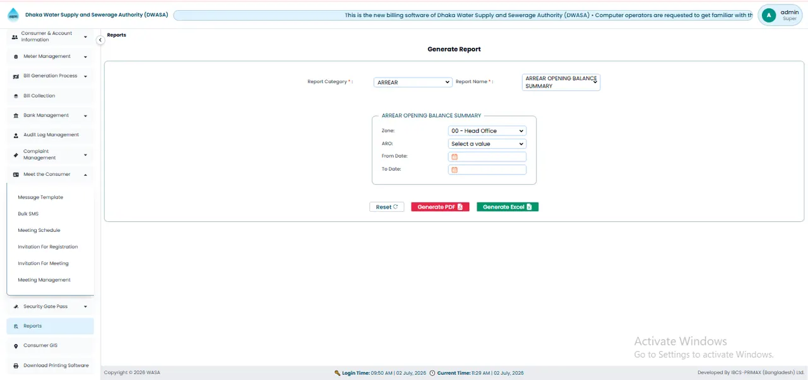Image resolution: width=808 pixels, height=380 pixels.
Task: Click the Download Printing Software printer icon
Action: [16, 366]
